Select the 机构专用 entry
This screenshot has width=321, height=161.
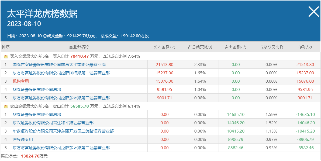click(21, 81)
